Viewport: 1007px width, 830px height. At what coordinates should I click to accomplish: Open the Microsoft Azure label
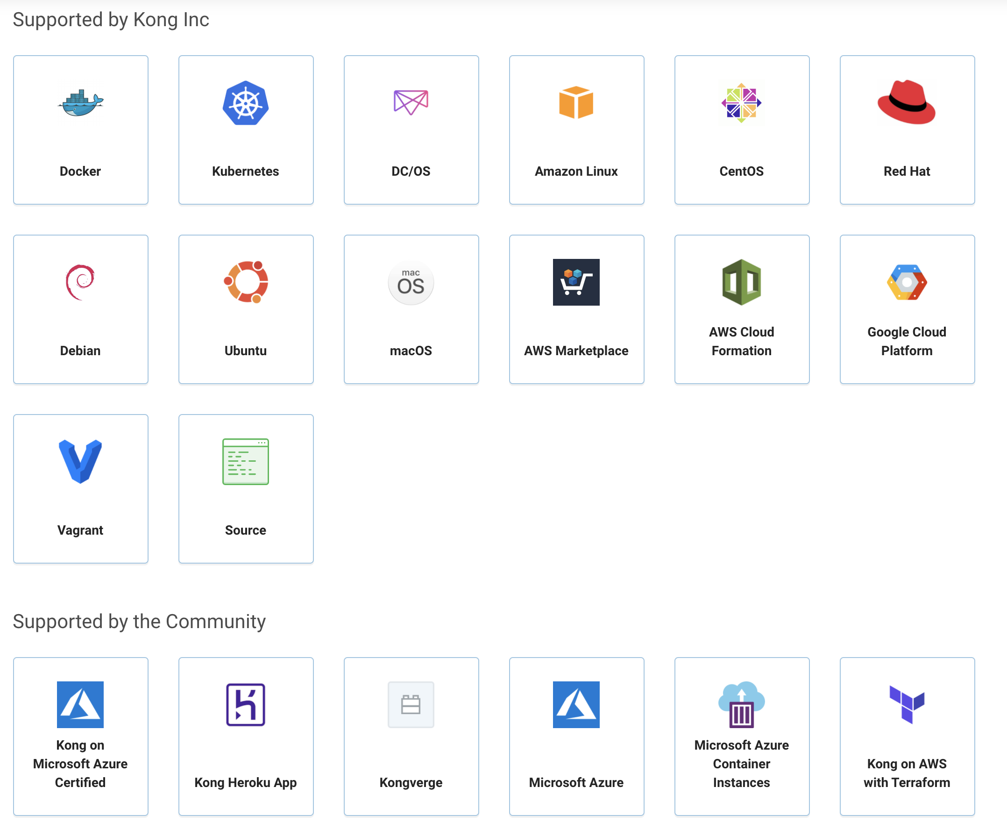576,783
